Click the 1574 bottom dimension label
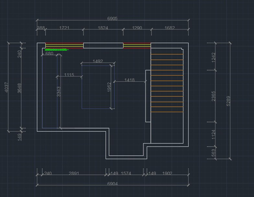Viewport: 254px width, 197px height. (x=126, y=173)
